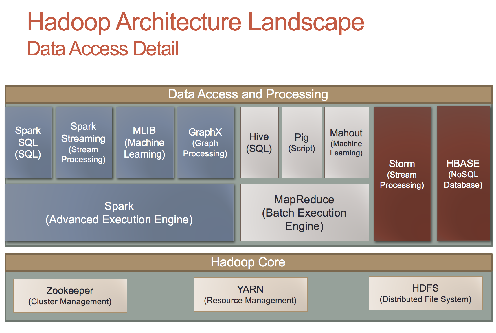Select the Data Access Detail subtitle

pyautogui.click(x=103, y=48)
